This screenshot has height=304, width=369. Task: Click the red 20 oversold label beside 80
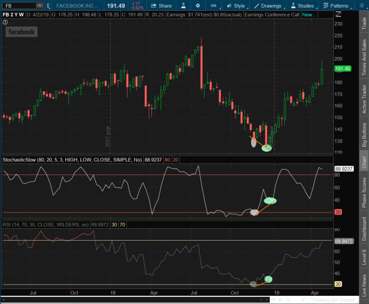176,160
